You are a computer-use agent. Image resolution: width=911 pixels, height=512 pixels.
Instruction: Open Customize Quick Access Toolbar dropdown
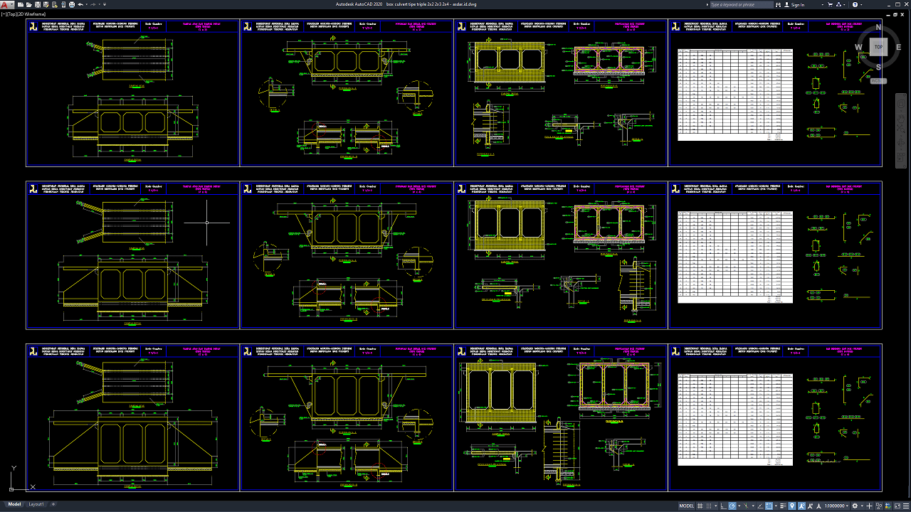coord(105,4)
